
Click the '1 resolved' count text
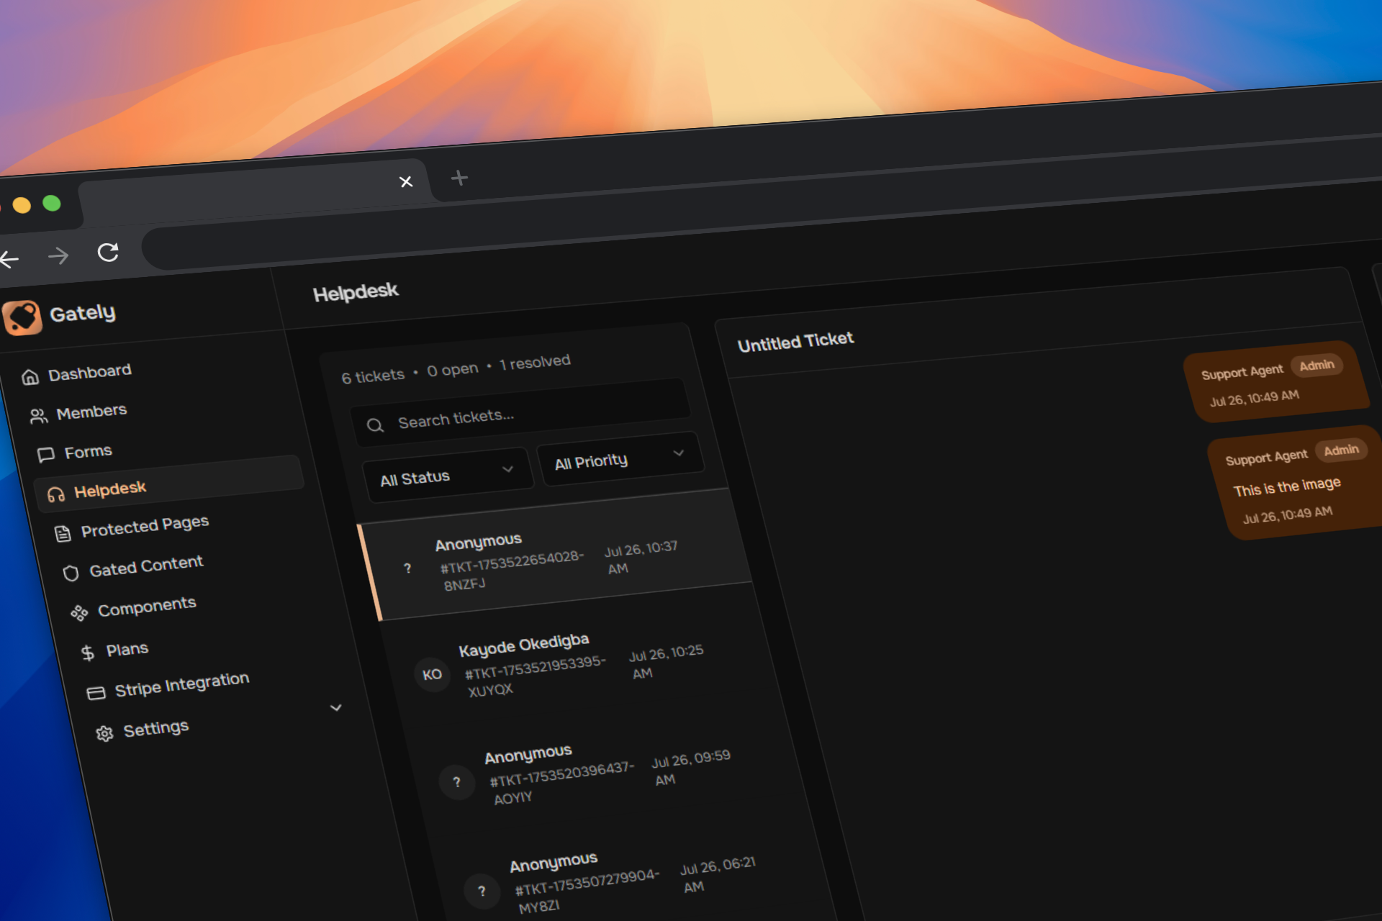[535, 362]
